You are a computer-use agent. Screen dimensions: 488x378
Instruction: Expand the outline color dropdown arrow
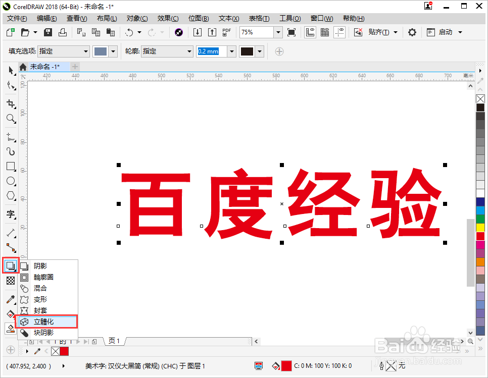tap(260, 51)
